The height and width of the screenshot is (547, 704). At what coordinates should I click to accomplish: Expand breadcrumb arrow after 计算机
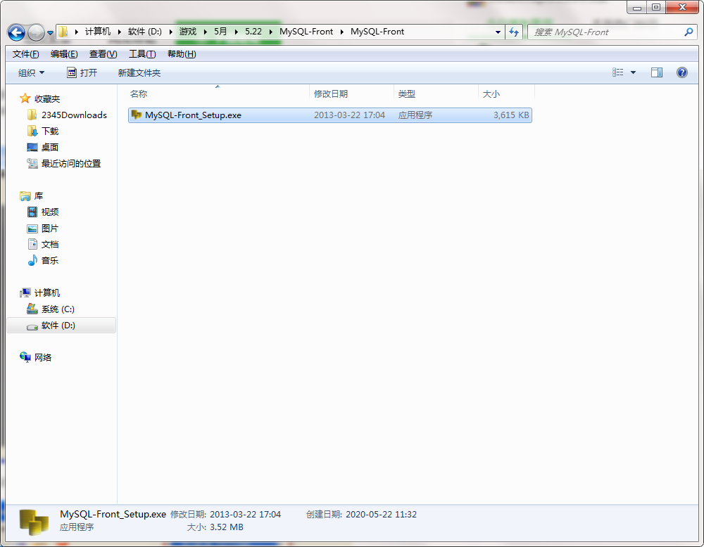(x=119, y=32)
